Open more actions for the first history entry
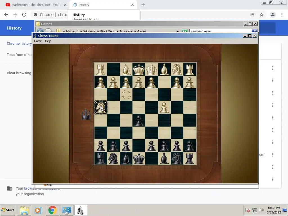This screenshot has height=216, width=288. pyautogui.click(x=273, y=68)
